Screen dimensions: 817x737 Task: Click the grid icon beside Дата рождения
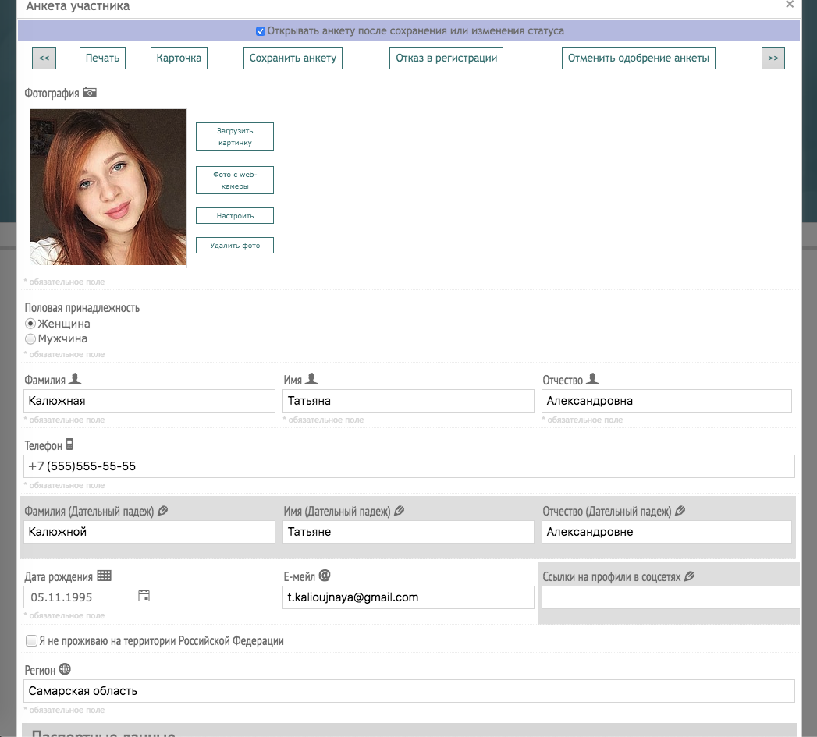[x=104, y=576]
